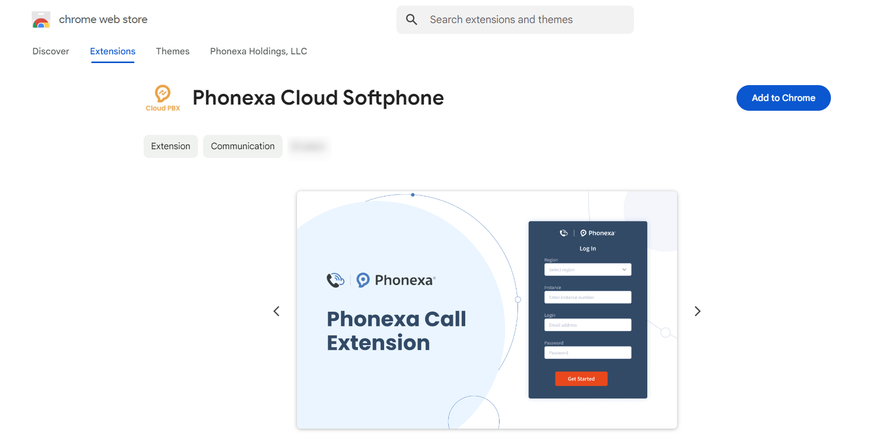
Task: Advance to next screenshot with right arrow
Action: pyautogui.click(x=697, y=311)
